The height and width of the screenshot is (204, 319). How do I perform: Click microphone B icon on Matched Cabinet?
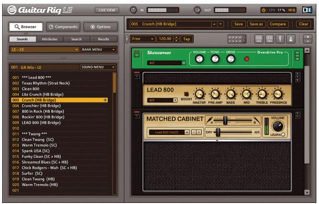257,120
